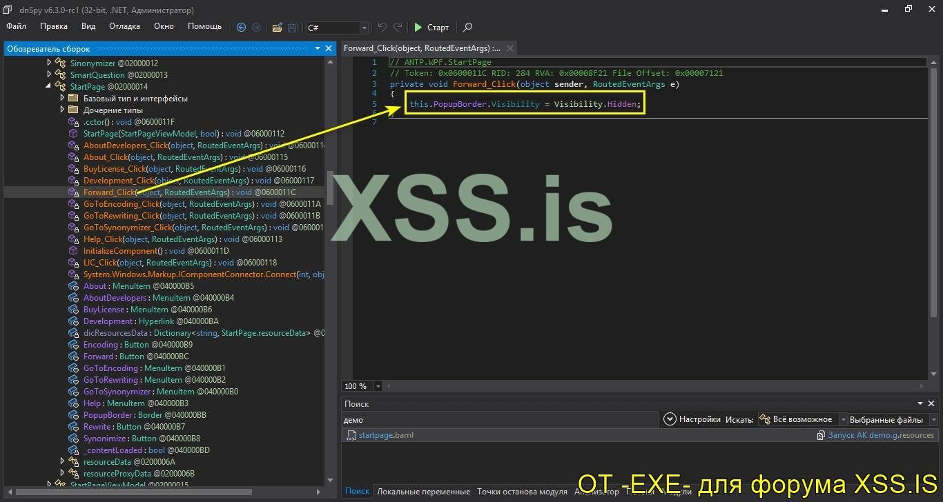Expand the Настройки search options
Viewport: 943px width, 502px height.
point(692,419)
